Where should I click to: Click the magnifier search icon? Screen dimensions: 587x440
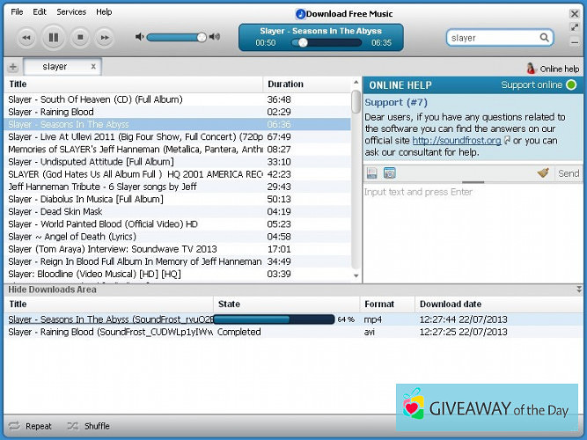pos(545,38)
